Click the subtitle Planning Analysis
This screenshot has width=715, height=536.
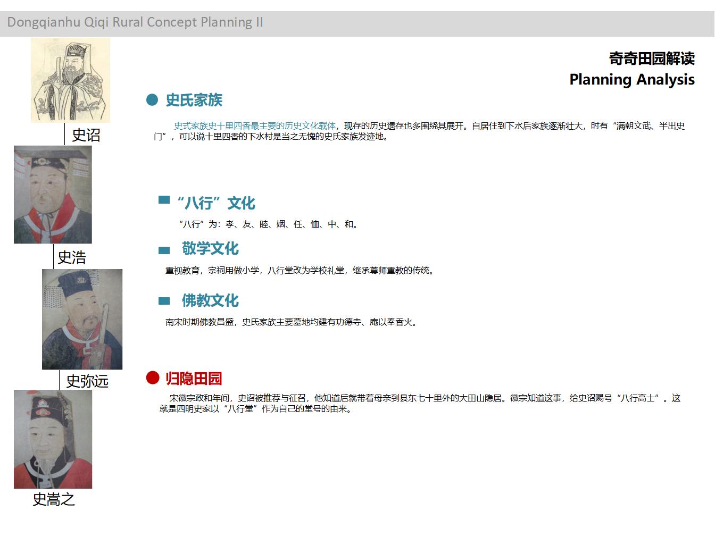632,80
